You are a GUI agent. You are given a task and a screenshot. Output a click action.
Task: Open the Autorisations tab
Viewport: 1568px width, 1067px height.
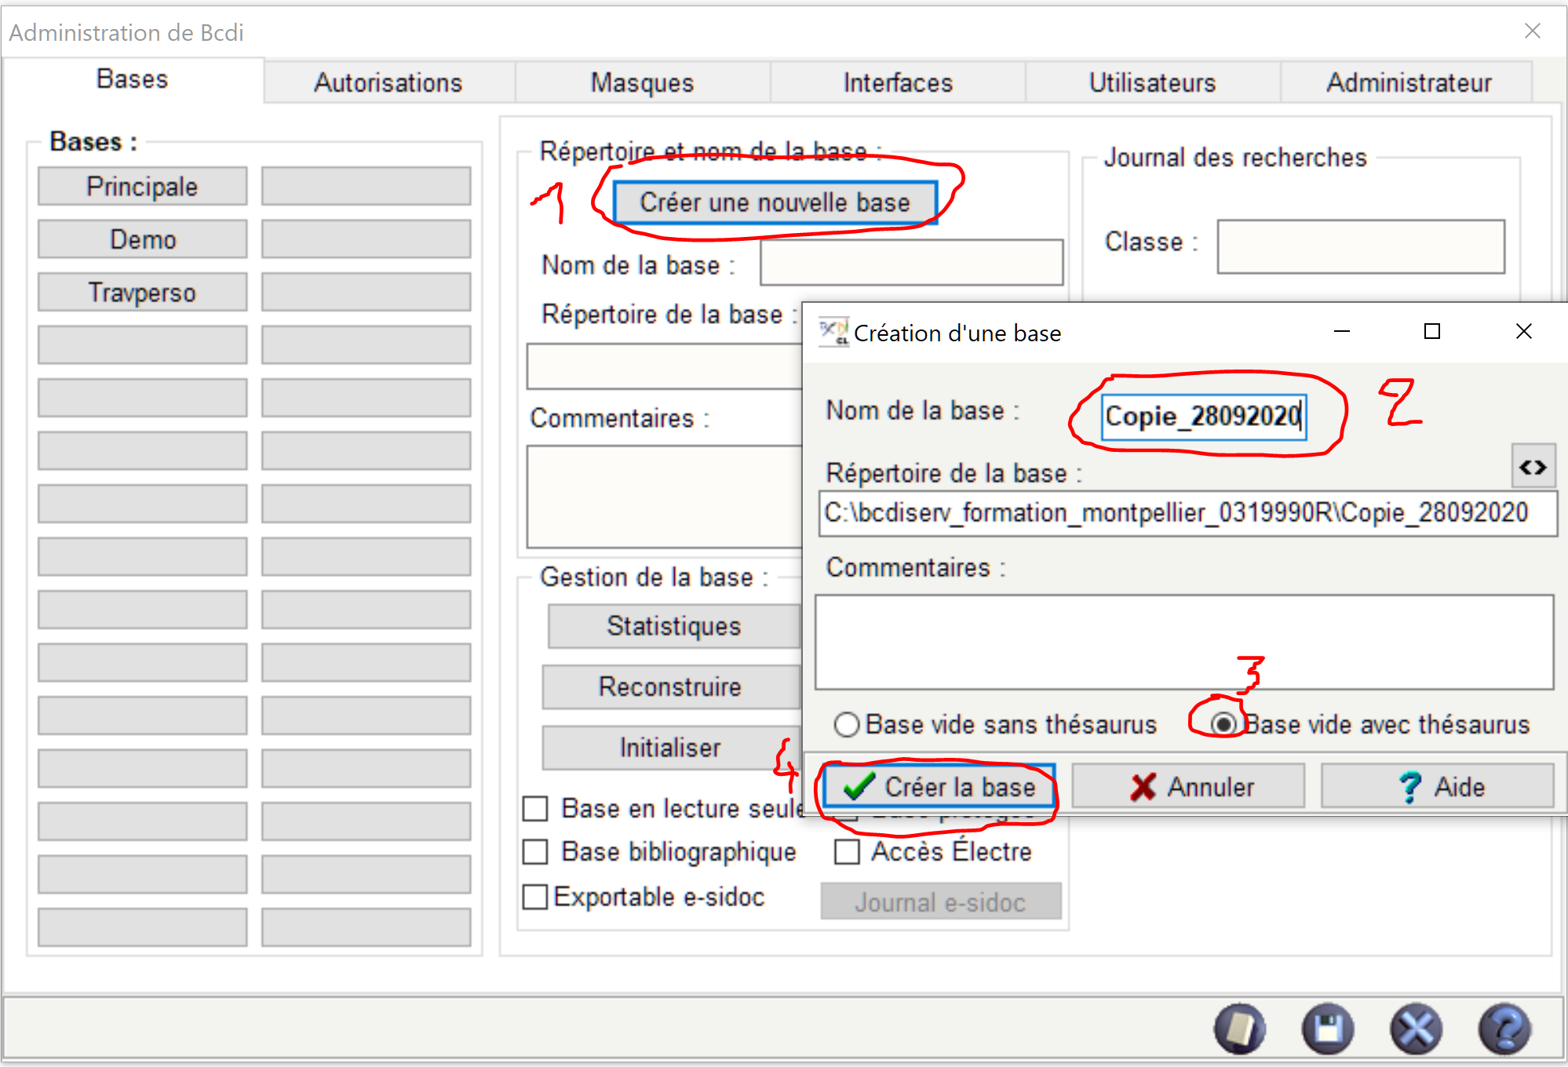point(388,82)
